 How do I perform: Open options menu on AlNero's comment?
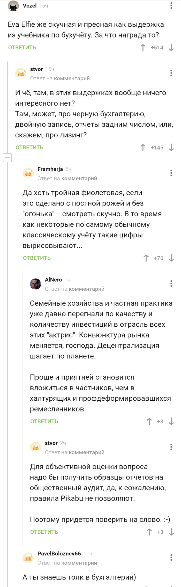[x=171, y=283]
